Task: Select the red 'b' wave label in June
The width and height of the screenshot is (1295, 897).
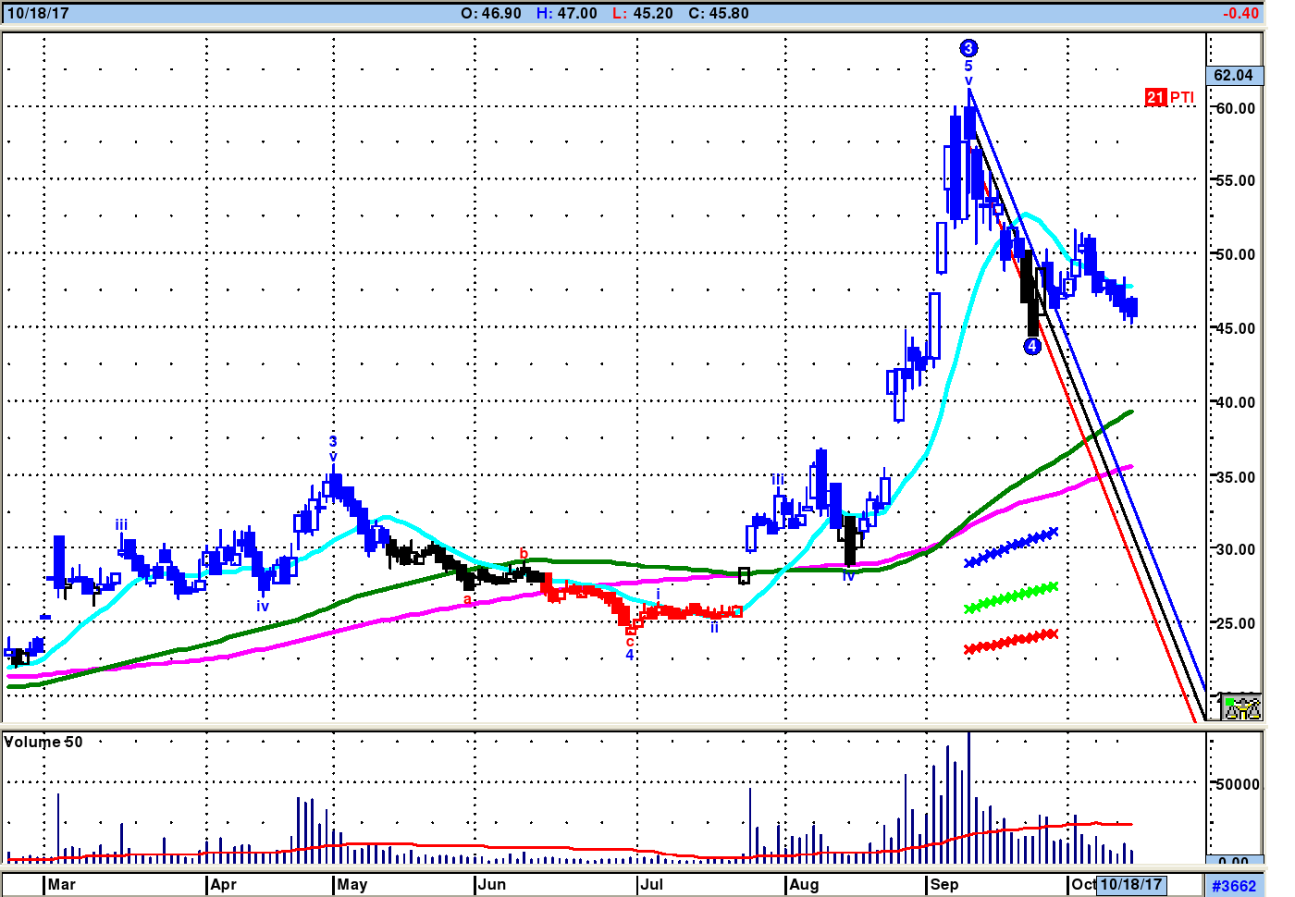Action: pos(524,553)
